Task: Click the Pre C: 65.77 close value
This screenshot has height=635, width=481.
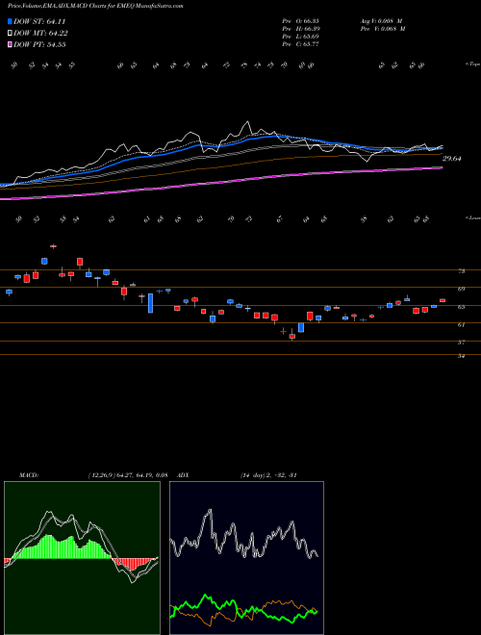Action: coord(300,44)
